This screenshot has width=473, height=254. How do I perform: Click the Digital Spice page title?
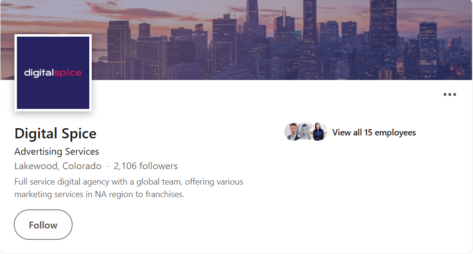56,134
